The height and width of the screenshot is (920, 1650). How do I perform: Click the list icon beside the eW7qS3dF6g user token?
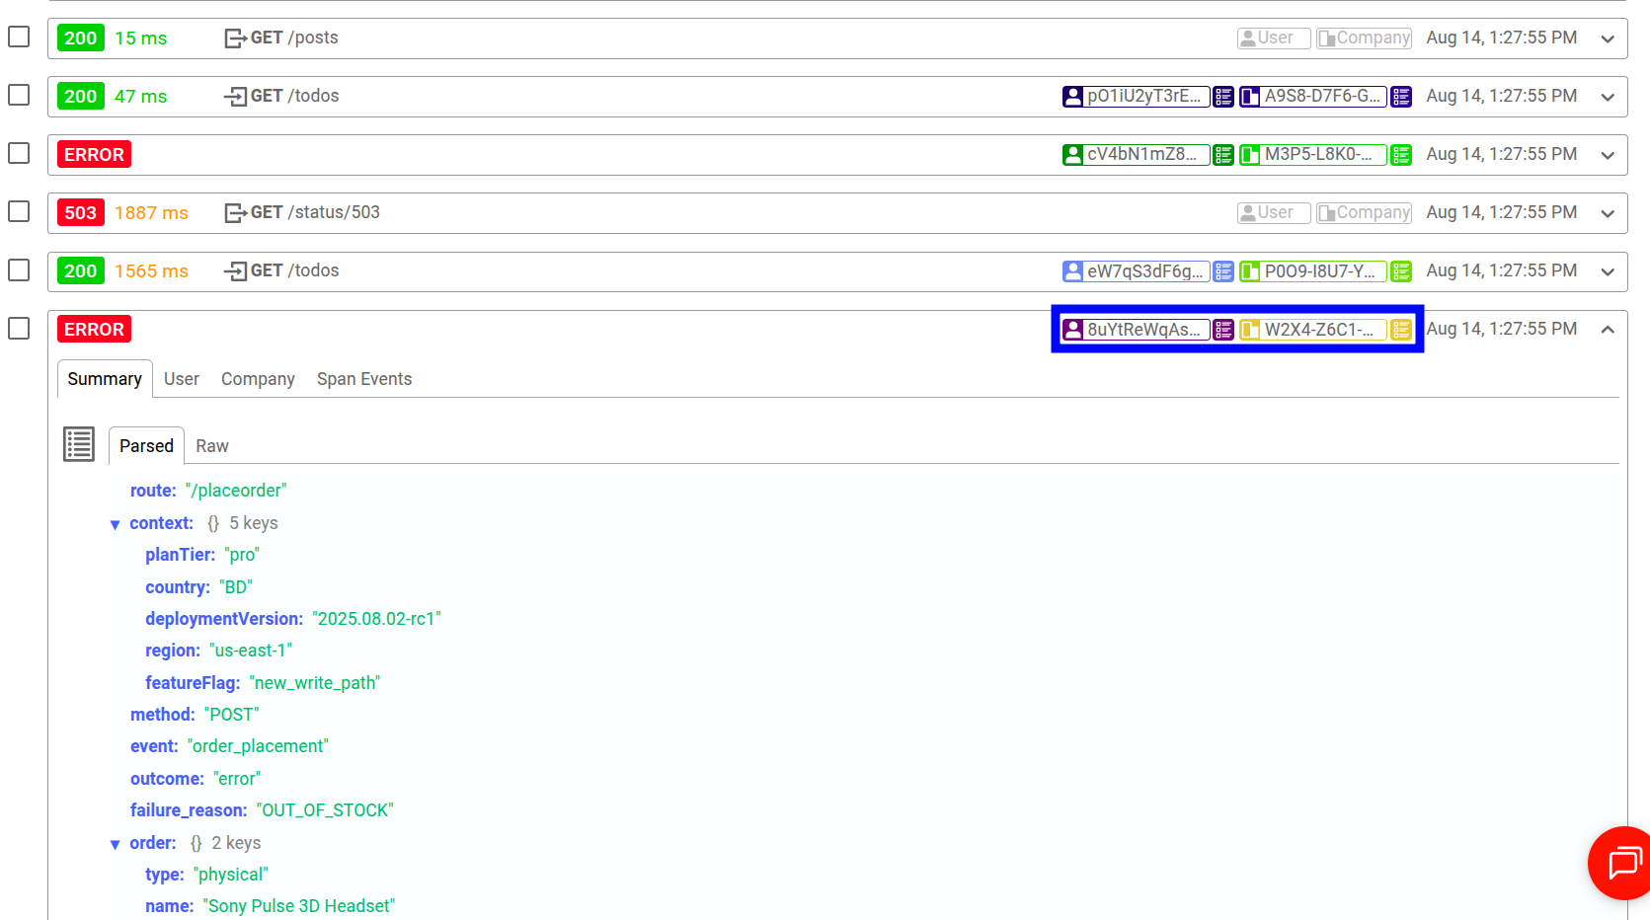tap(1223, 270)
